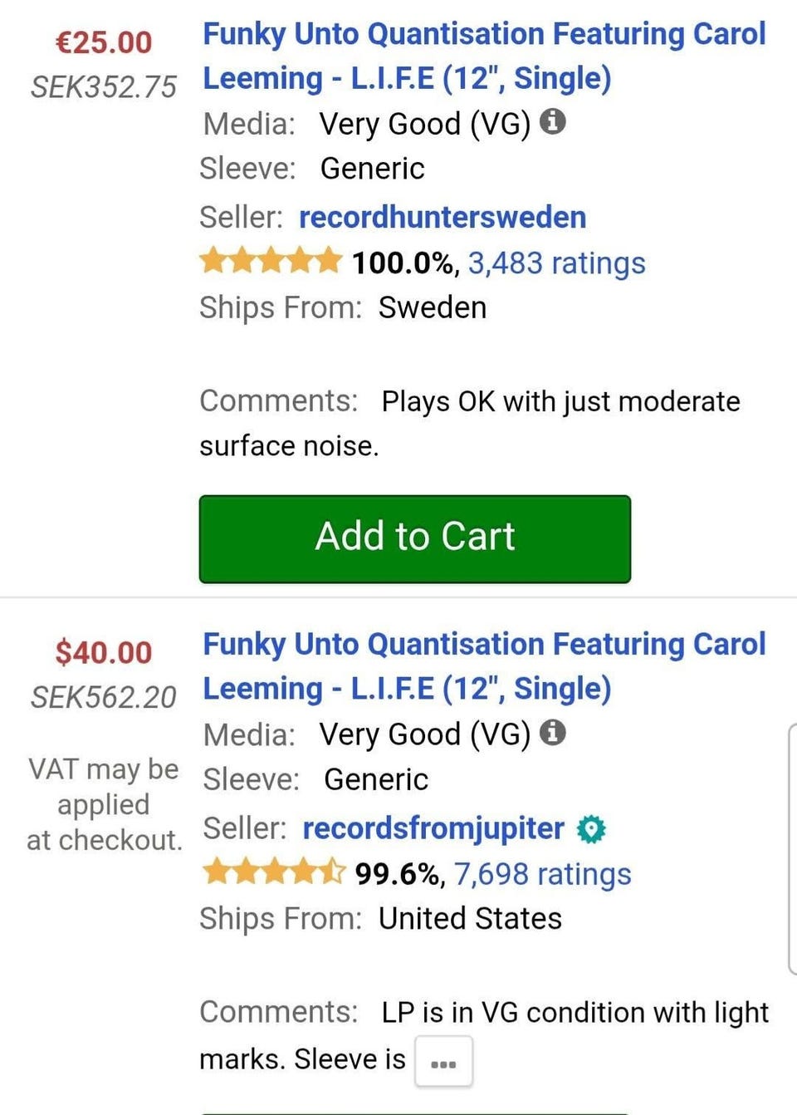Add the €25.00 record to cart

pos(414,538)
